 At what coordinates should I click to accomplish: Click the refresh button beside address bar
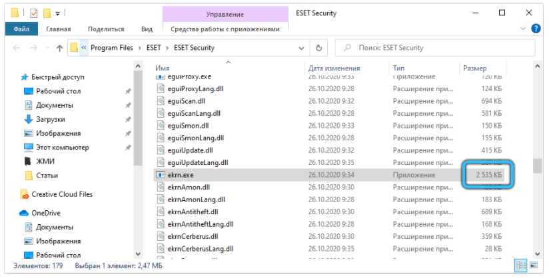click(x=319, y=48)
